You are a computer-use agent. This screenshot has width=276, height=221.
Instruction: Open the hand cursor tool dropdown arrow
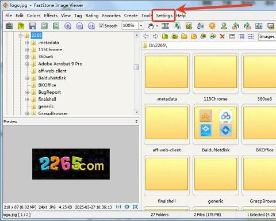click(x=157, y=26)
